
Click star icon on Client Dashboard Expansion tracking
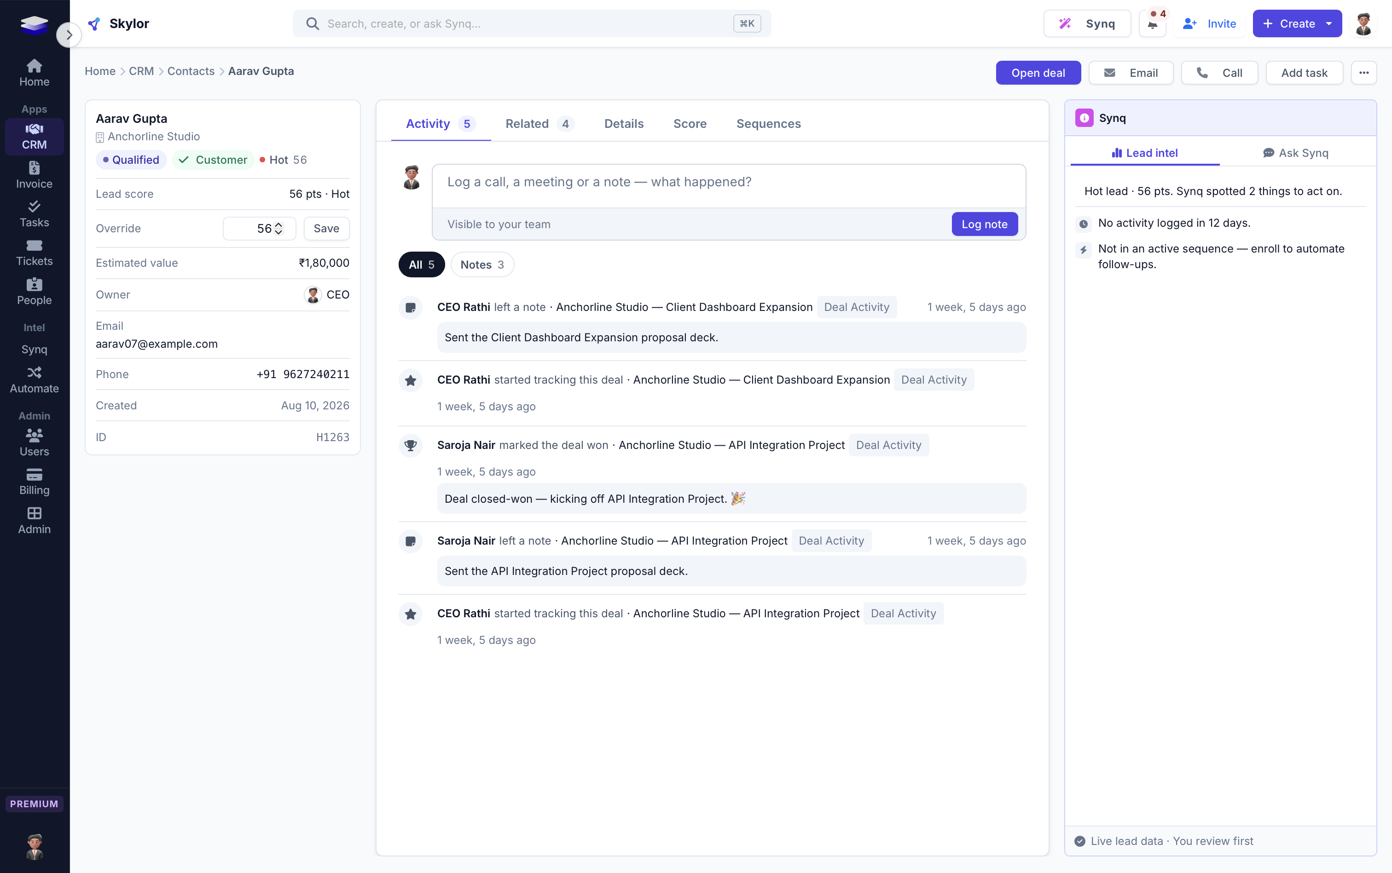tap(411, 380)
